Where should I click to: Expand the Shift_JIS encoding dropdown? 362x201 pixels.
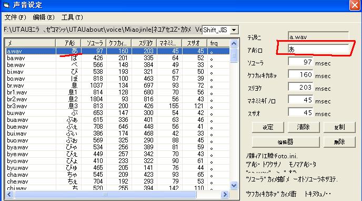click(234, 30)
